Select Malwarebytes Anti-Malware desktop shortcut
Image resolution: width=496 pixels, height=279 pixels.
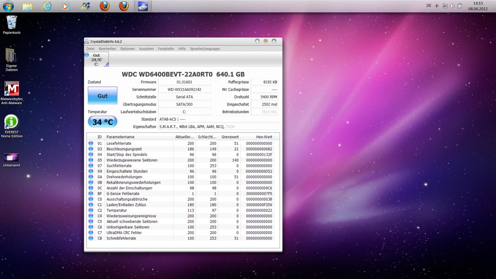[x=11, y=93]
